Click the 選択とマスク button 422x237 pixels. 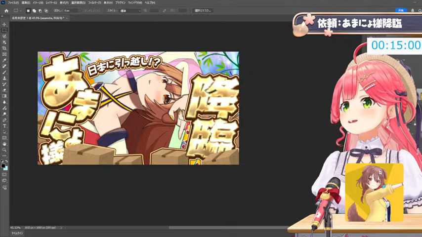coord(203,10)
